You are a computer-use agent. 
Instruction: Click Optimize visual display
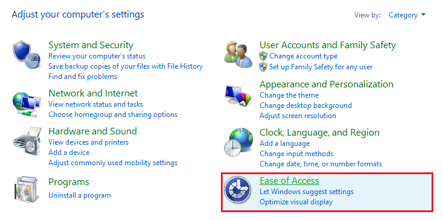click(296, 202)
